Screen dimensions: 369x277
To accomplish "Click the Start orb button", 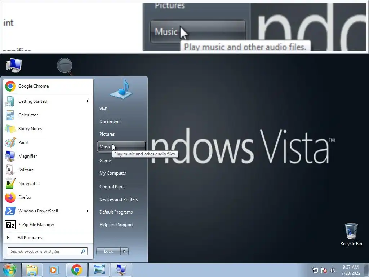I will [9, 270].
